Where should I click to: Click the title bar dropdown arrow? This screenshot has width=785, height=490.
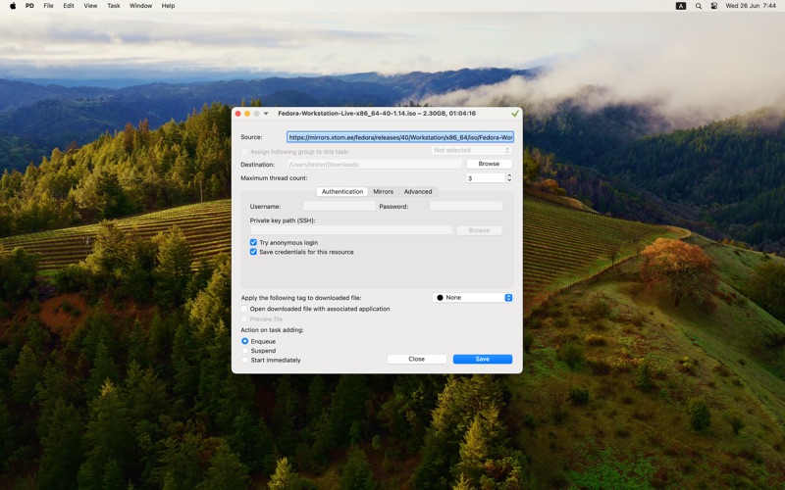point(266,114)
